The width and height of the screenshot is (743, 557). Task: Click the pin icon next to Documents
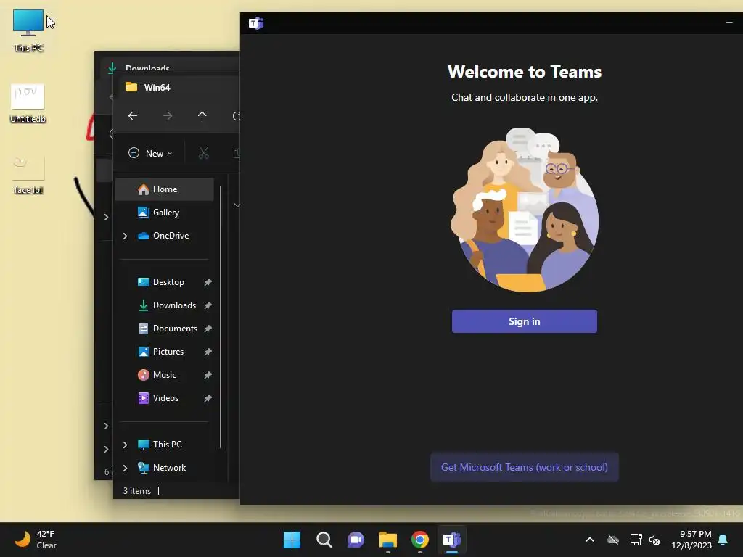pyautogui.click(x=208, y=329)
